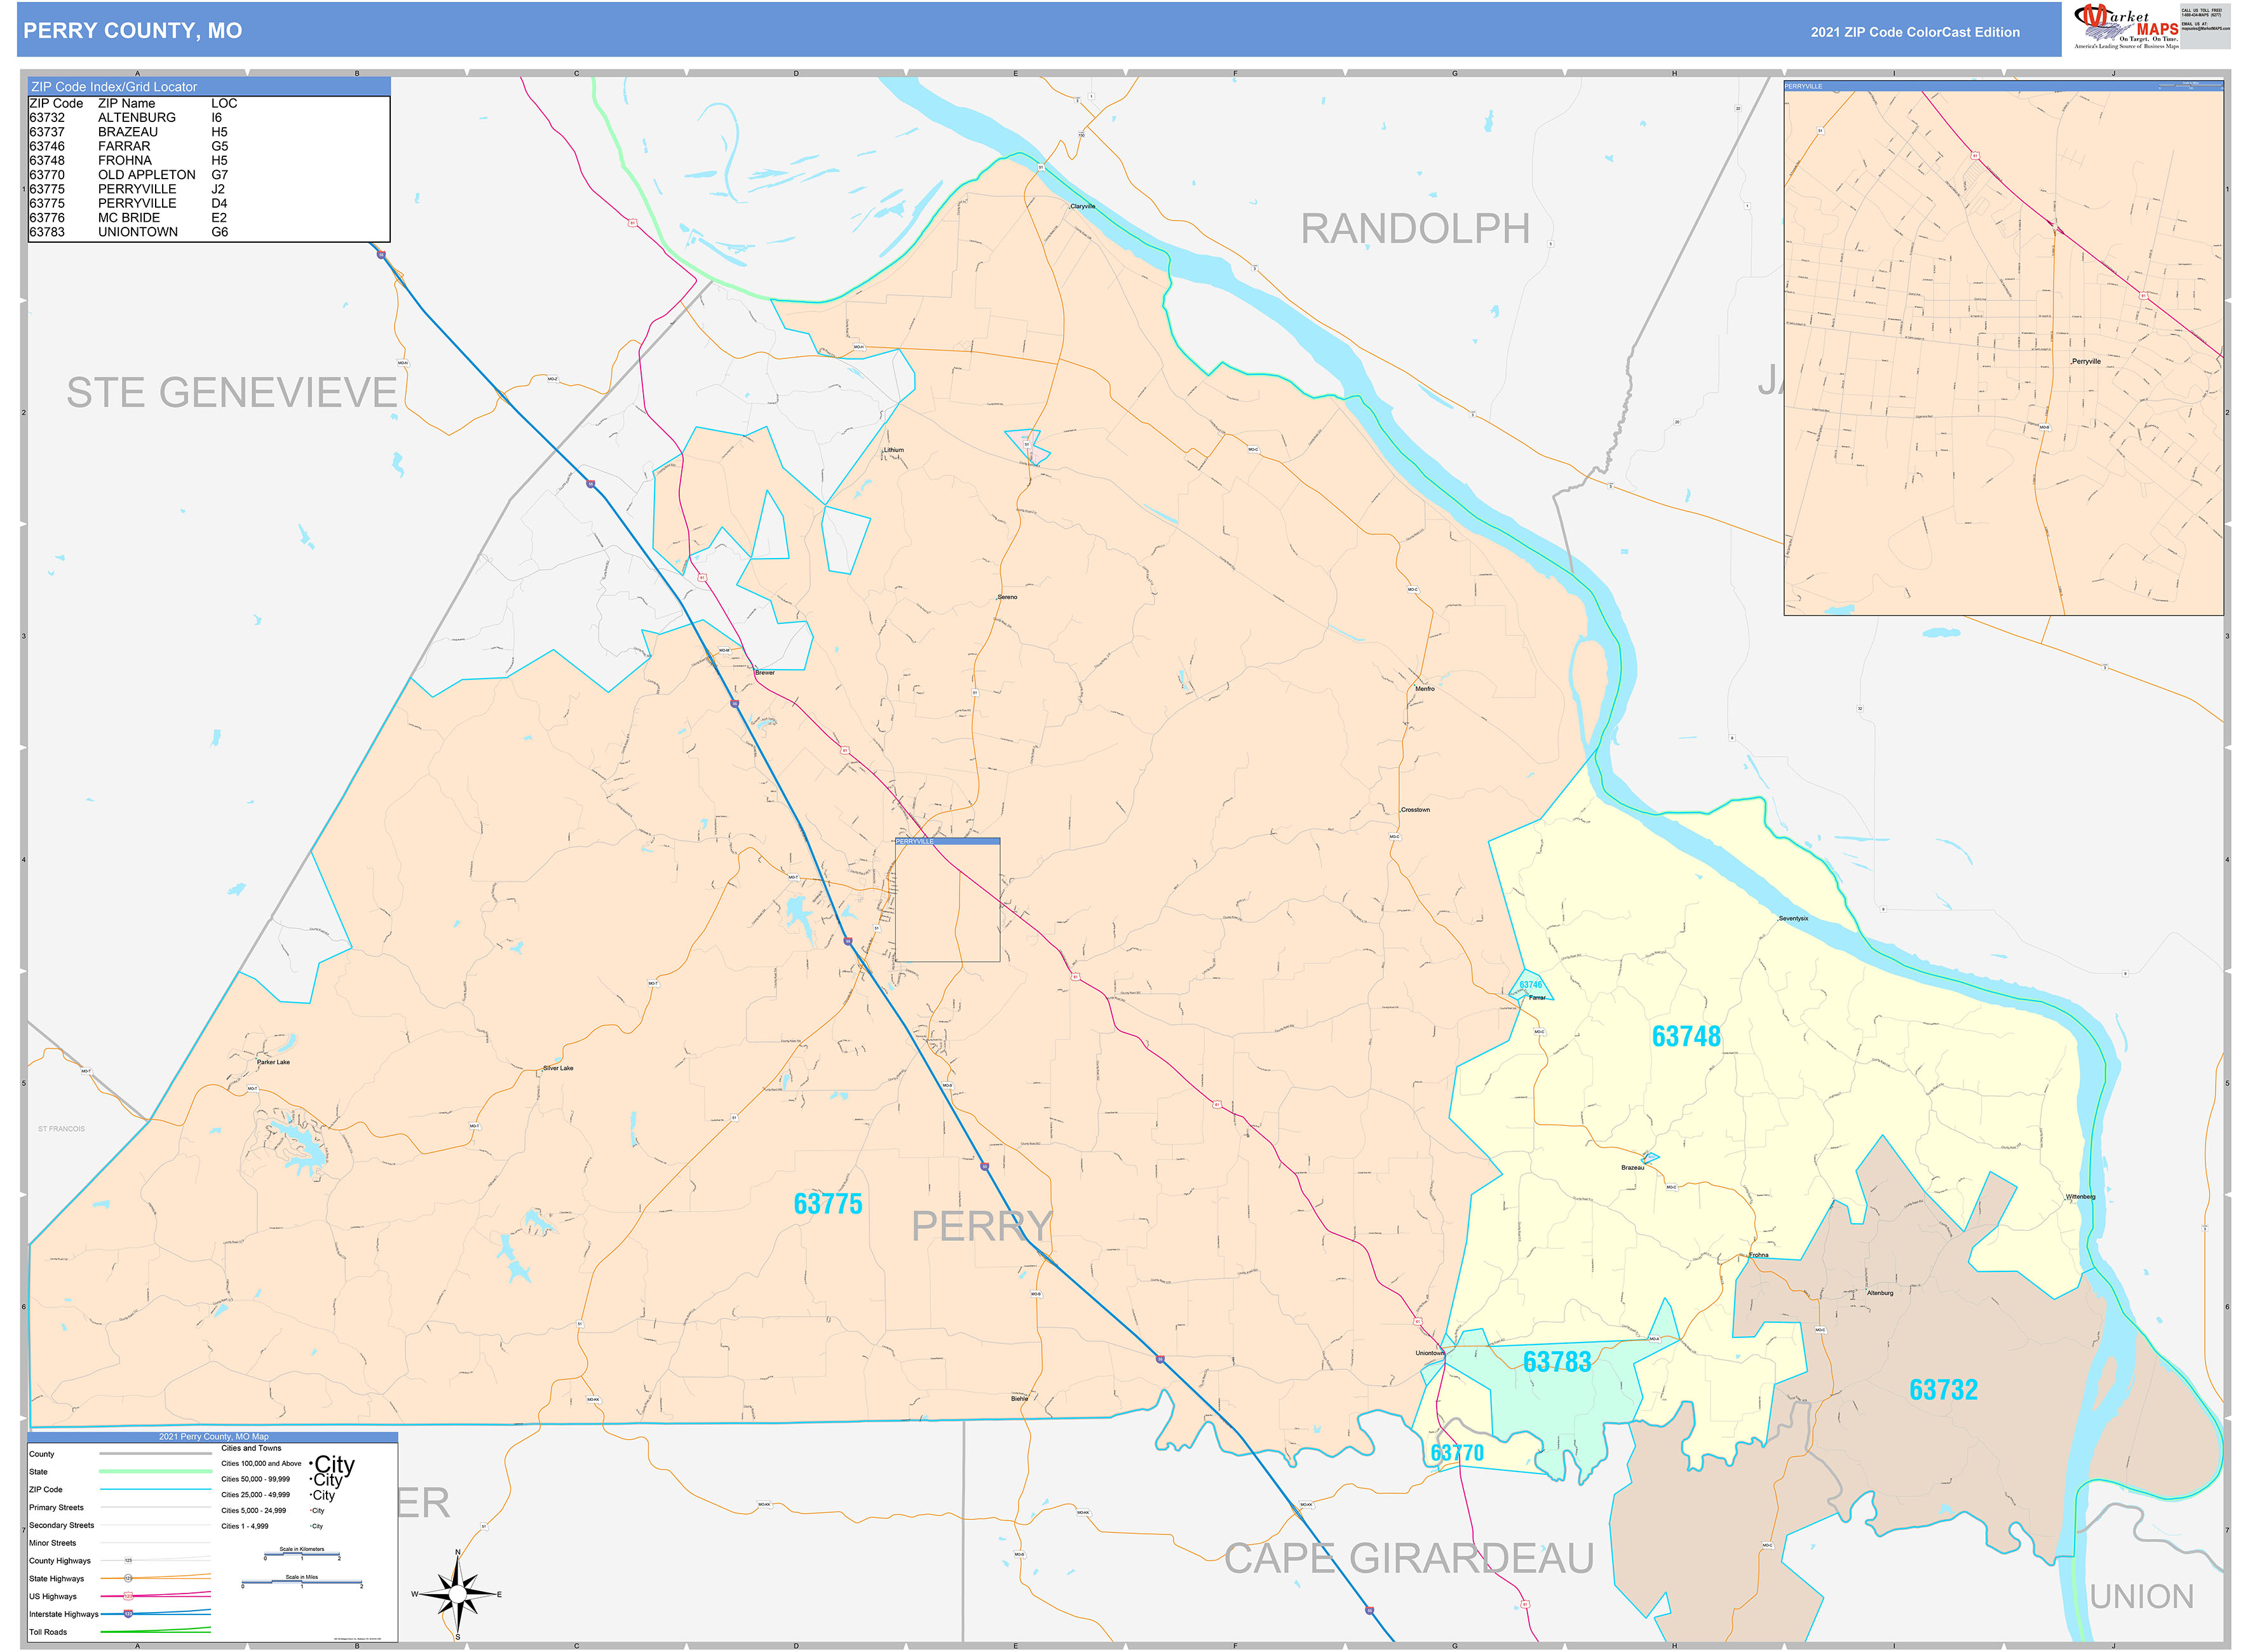The width and height of the screenshot is (2250, 1652).
Task: Click the Frohna town label
Action: (x=1758, y=1255)
